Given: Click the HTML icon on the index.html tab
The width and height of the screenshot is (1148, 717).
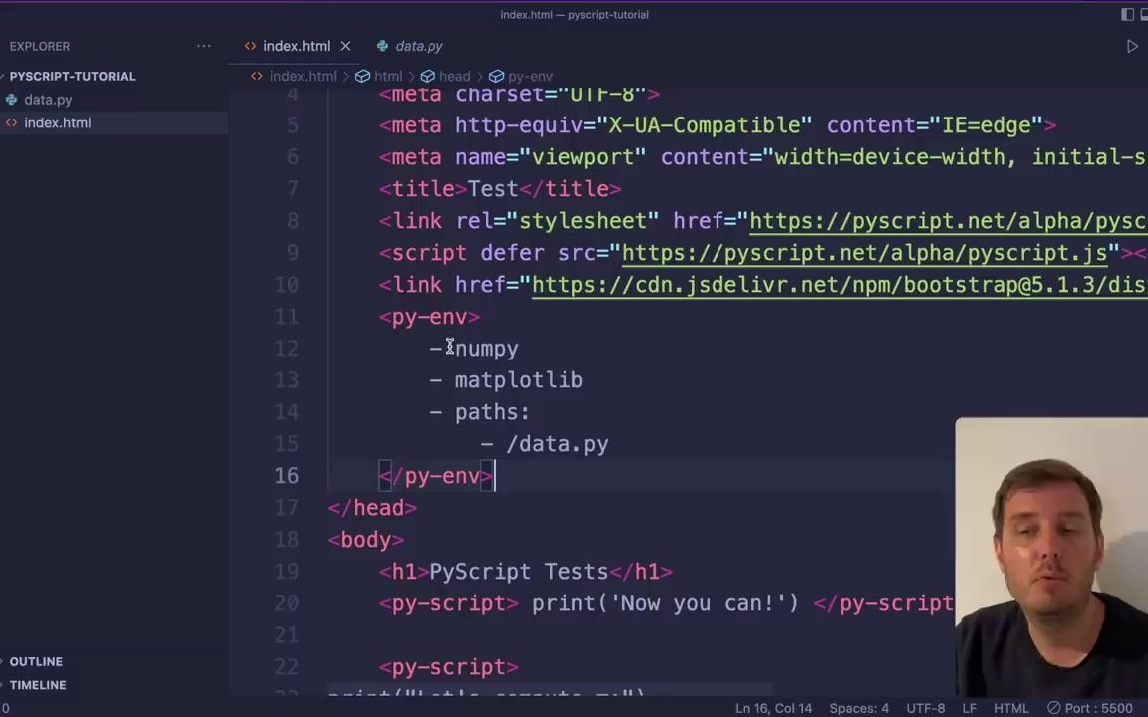Looking at the screenshot, I should 251,46.
